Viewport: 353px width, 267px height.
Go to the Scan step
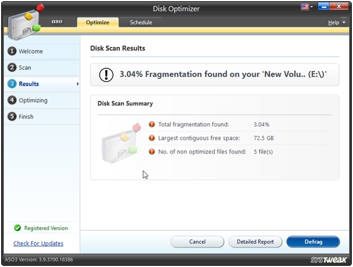[x=25, y=67]
